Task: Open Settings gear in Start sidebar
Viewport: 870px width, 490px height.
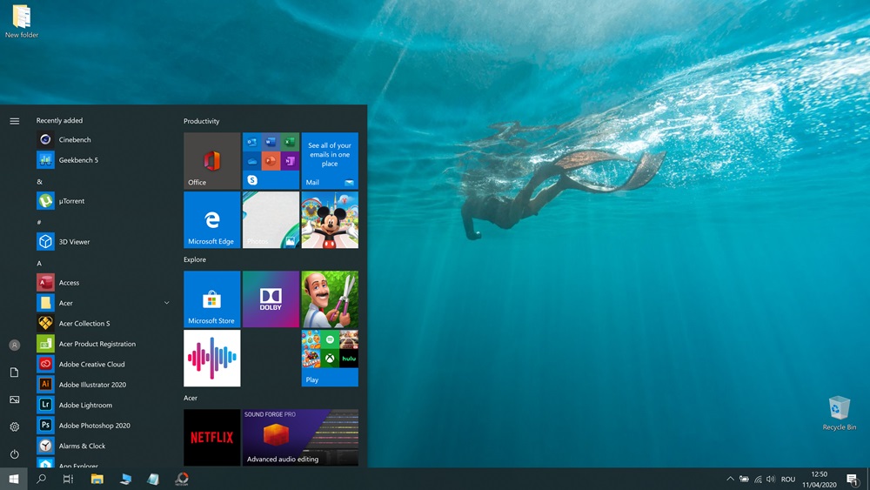Action: click(15, 426)
